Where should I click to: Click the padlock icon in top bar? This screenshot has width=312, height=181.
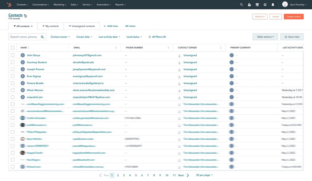pyautogui.click(x=249, y=5)
